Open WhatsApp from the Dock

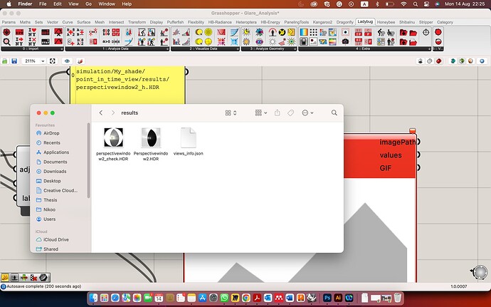[x=224, y=298]
